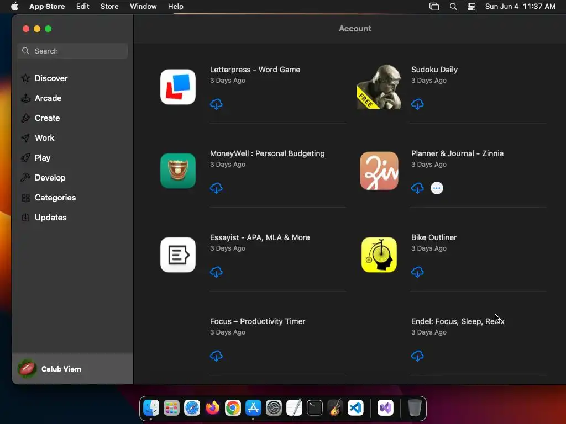566x424 pixels.
Task: Download Letterpress - Word Game via cloud icon
Action: click(x=216, y=104)
